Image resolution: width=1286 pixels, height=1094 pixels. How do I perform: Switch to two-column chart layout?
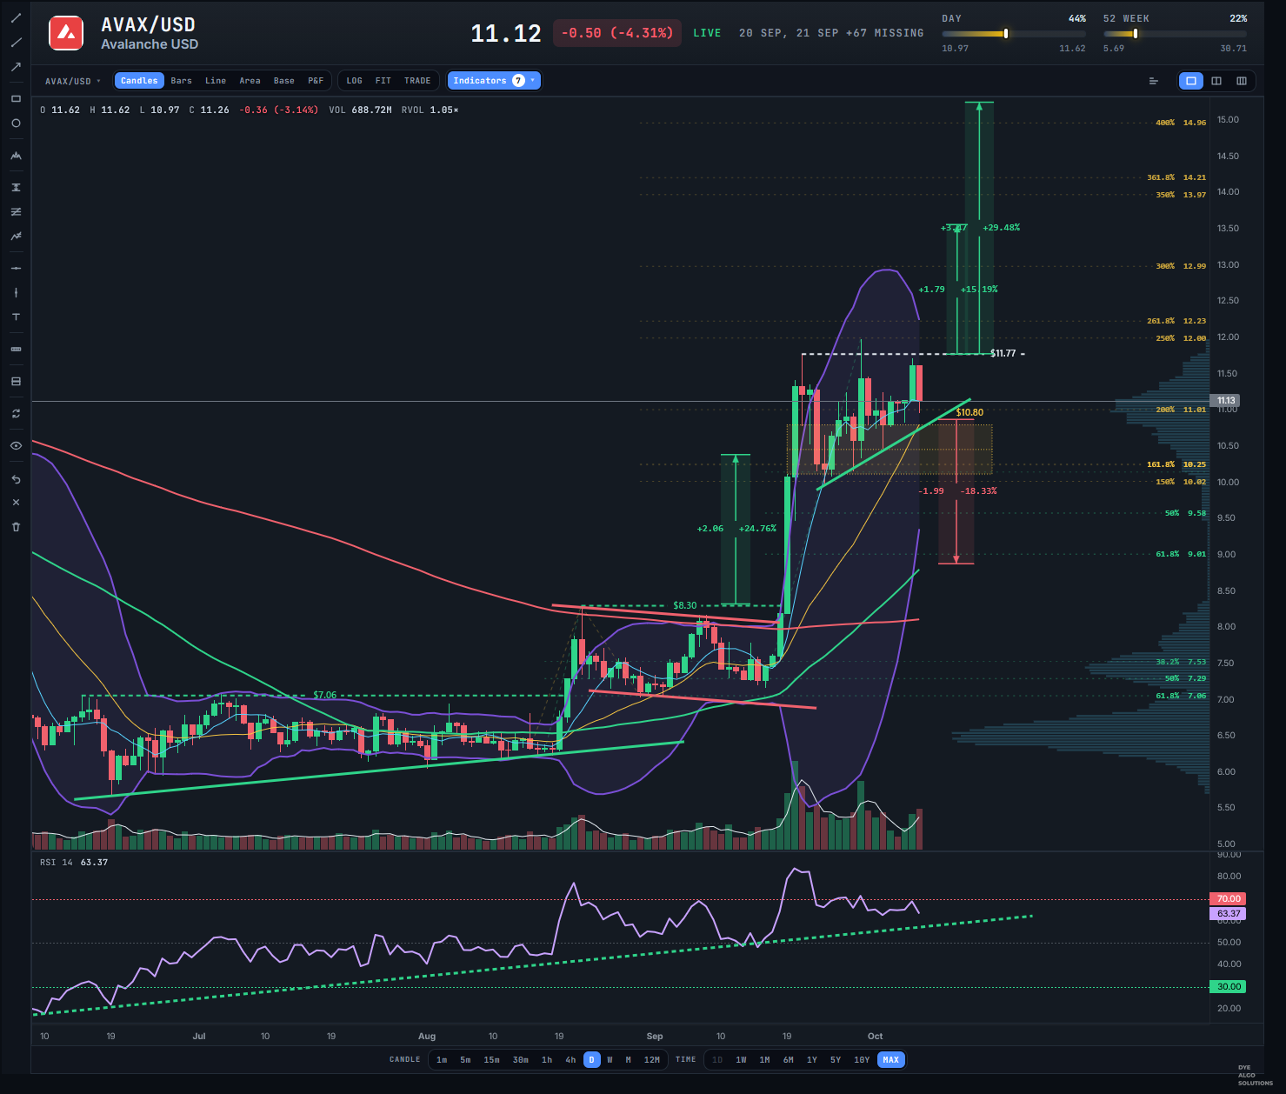point(1216,81)
